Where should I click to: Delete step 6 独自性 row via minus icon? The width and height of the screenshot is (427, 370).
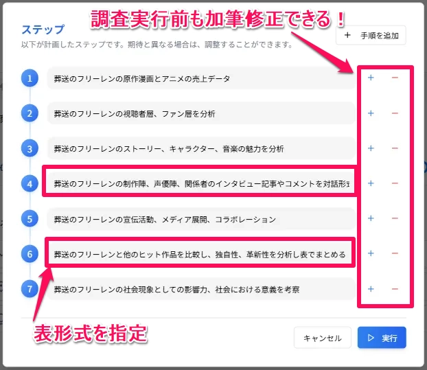[395, 253]
